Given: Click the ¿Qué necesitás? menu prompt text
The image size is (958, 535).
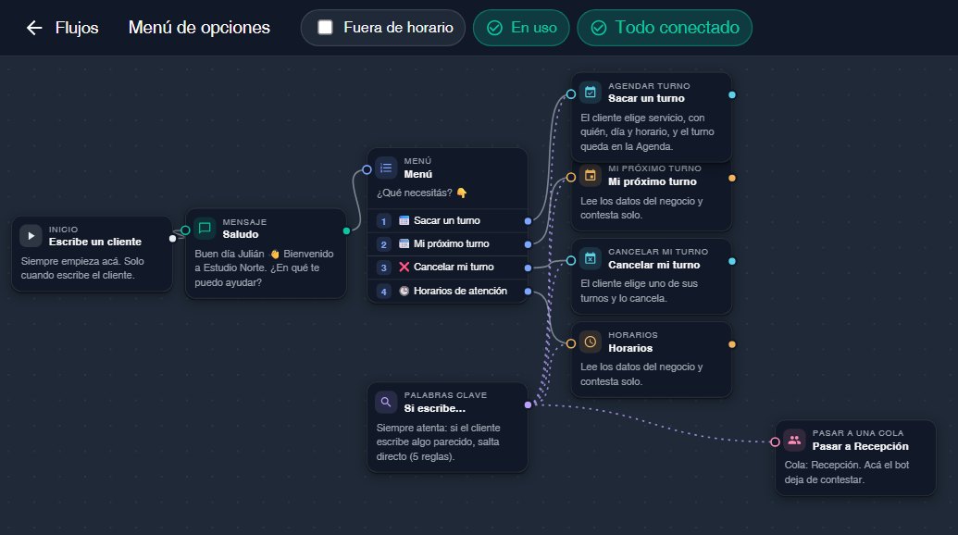Looking at the screenshot, I should click(421, 193).
